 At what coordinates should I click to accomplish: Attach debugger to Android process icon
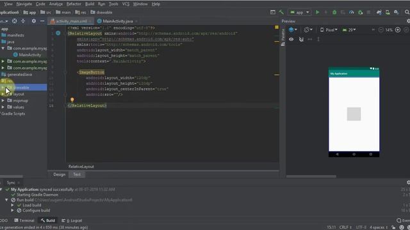[x=360, y=12]
